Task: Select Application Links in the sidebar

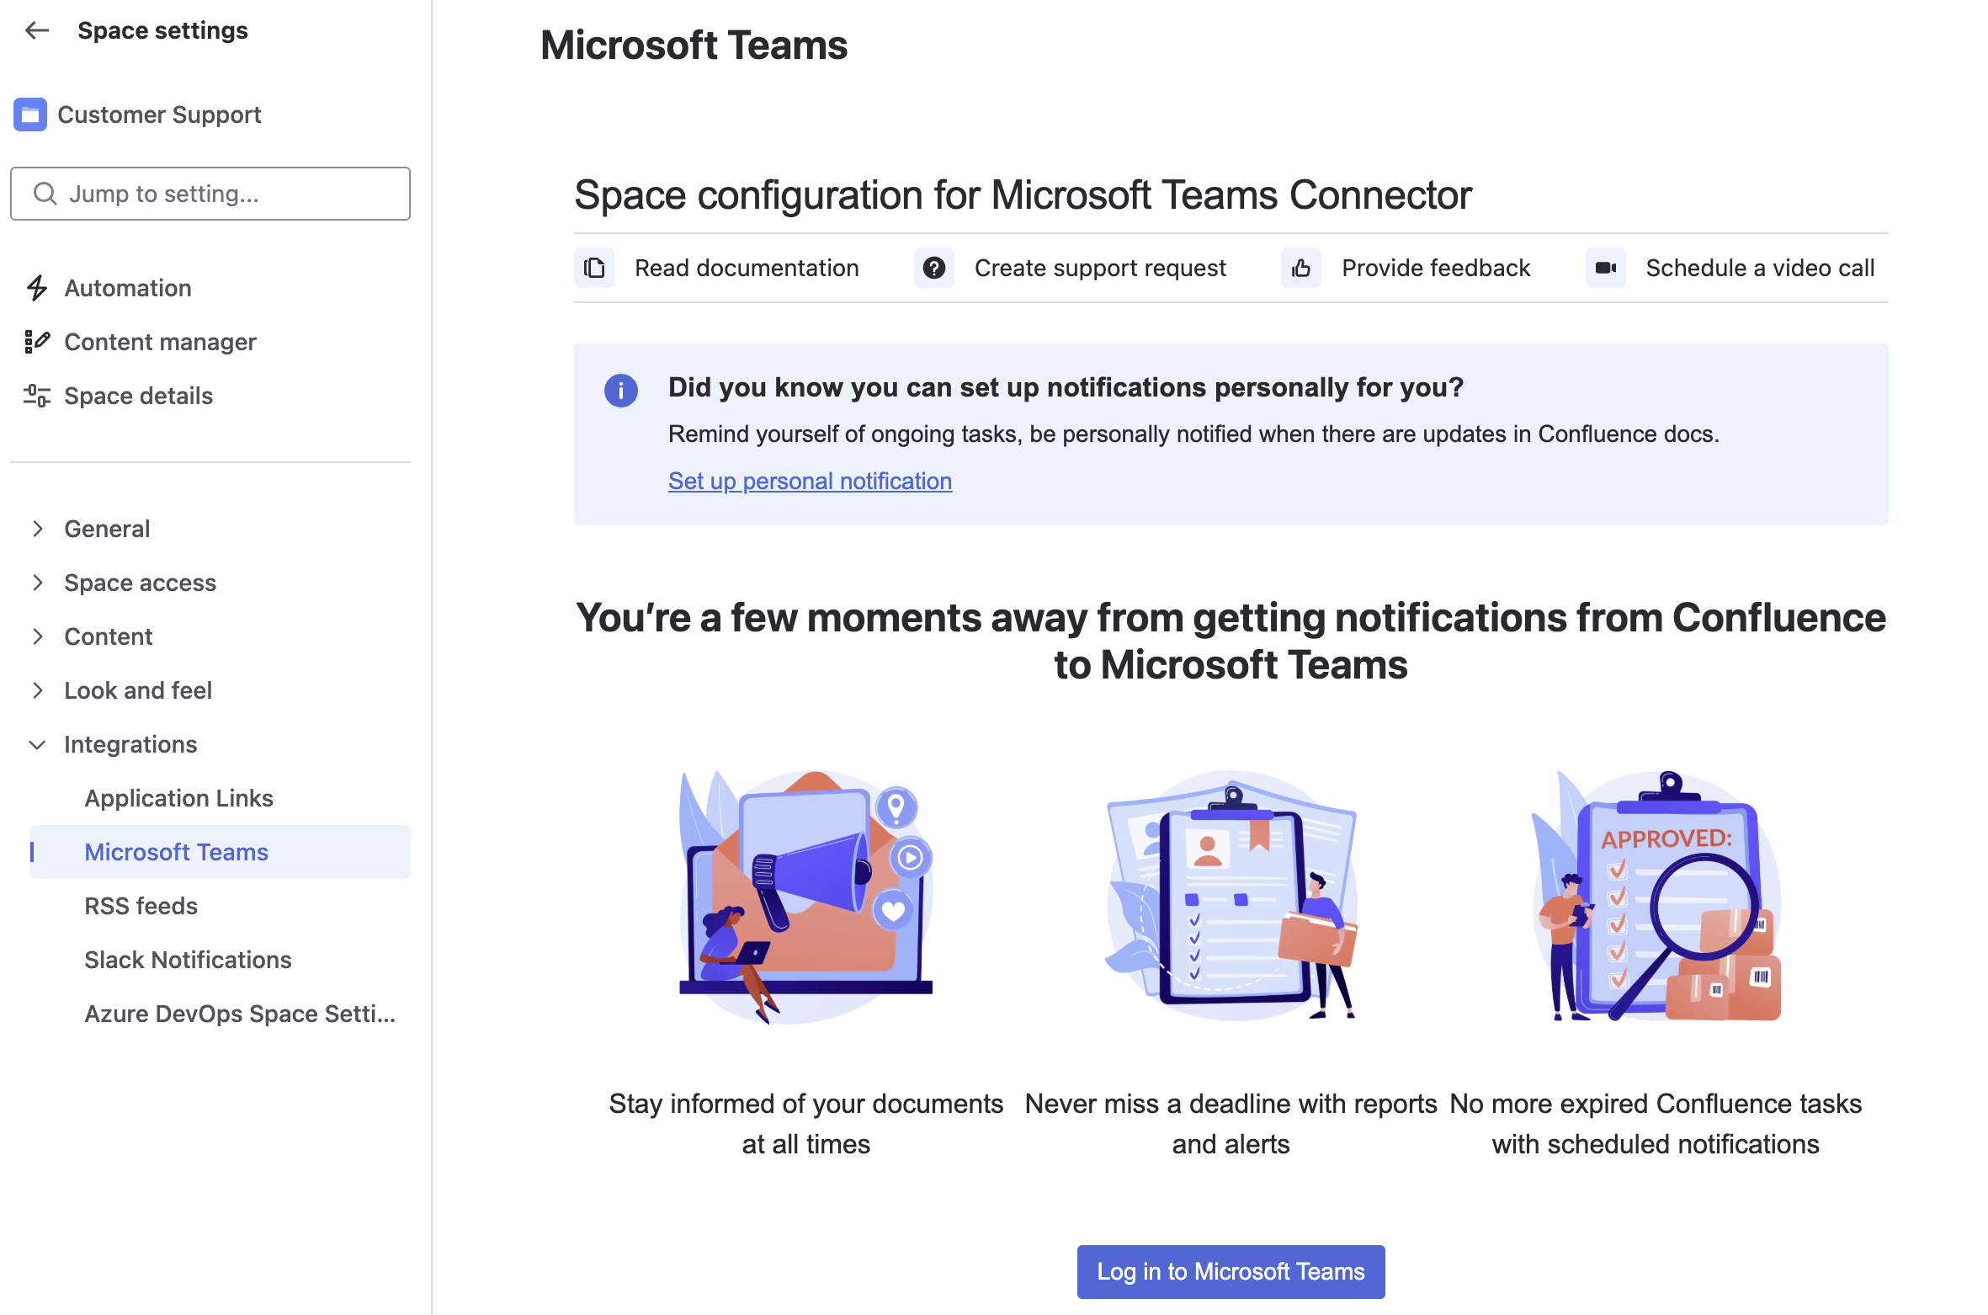Action: tap(178, 798)
